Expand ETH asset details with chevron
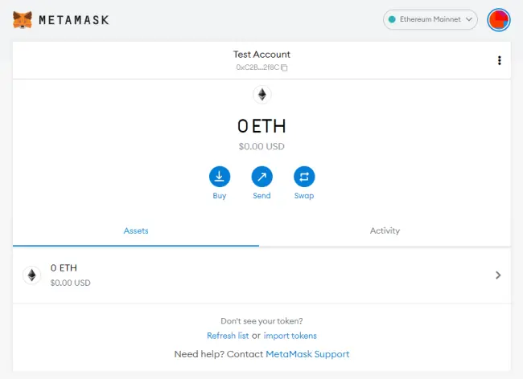This screenshot has height=379, width=523. 498,275
